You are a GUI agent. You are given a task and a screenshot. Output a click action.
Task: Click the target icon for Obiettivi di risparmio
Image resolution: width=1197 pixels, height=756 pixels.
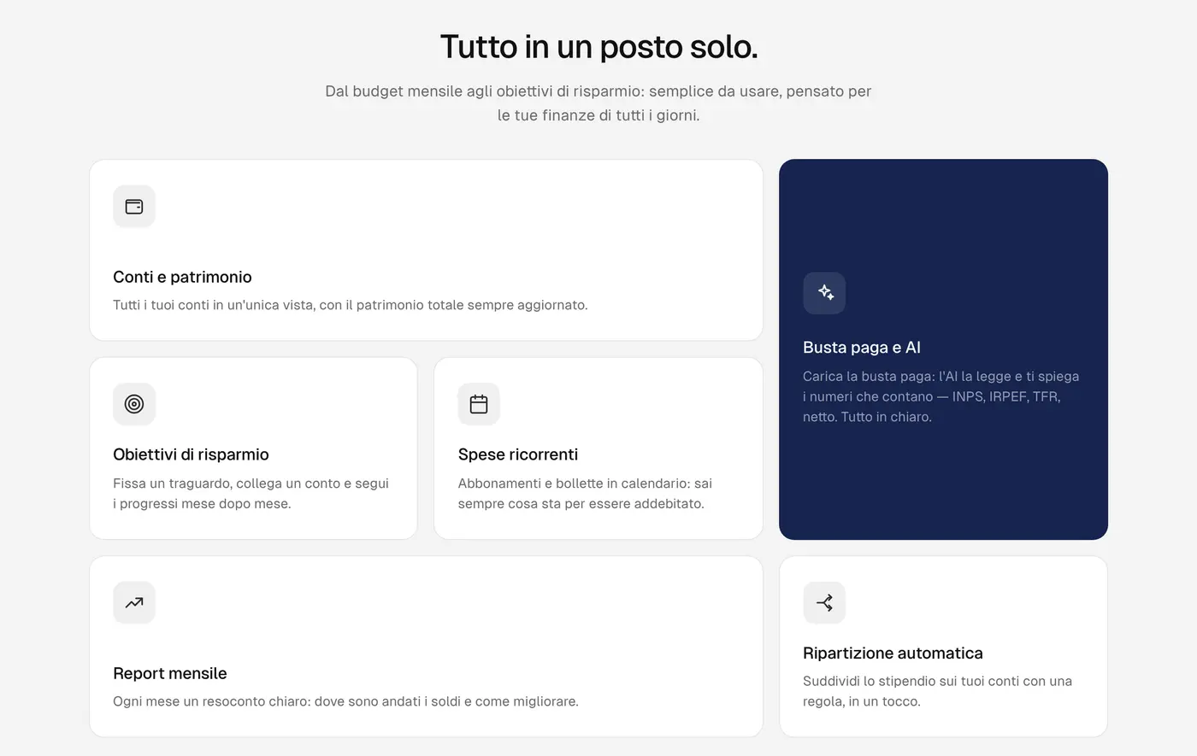134,404
